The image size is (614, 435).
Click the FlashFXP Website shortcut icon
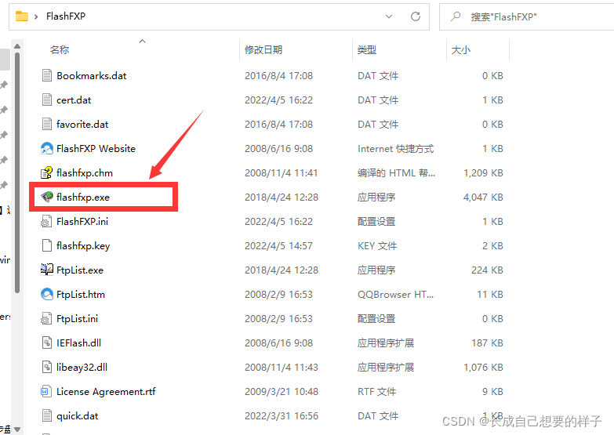click(x=46, y=148)
